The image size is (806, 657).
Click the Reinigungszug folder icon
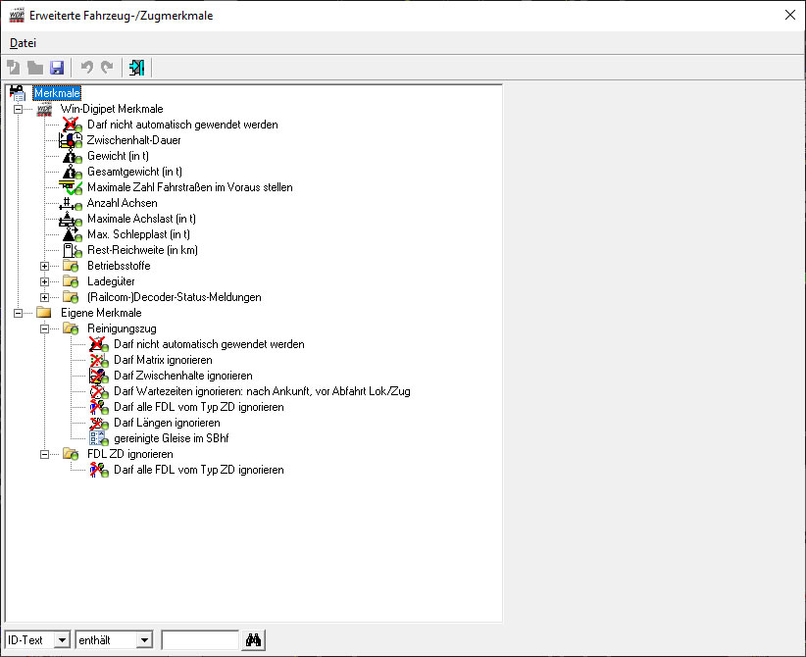pos(71,328)
